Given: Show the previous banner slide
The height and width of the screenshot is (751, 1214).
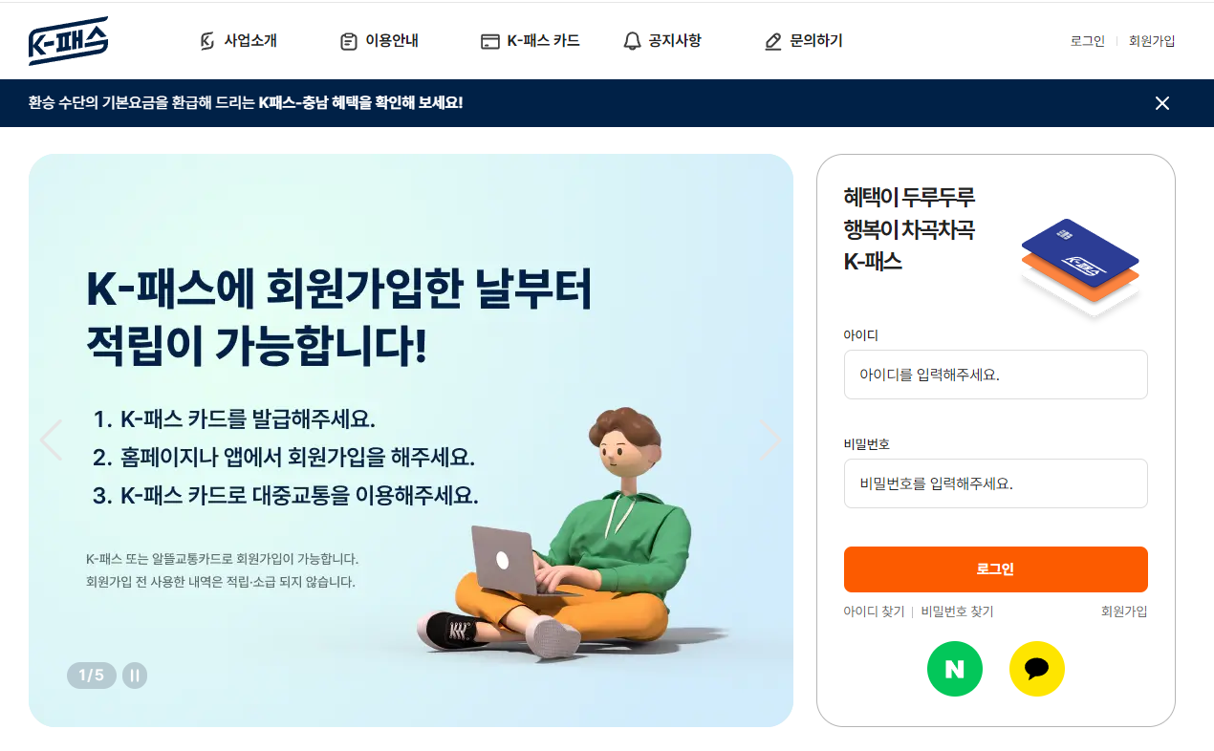Looking at the screenshot, I should pos(52,440).
